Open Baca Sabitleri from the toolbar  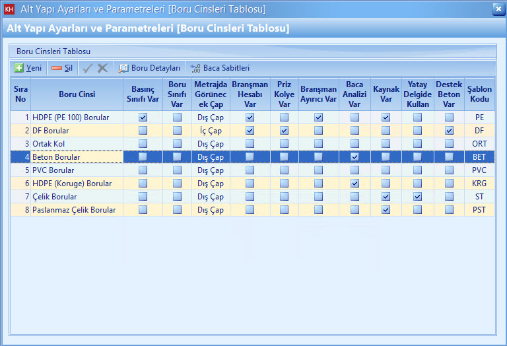(220, 68)
